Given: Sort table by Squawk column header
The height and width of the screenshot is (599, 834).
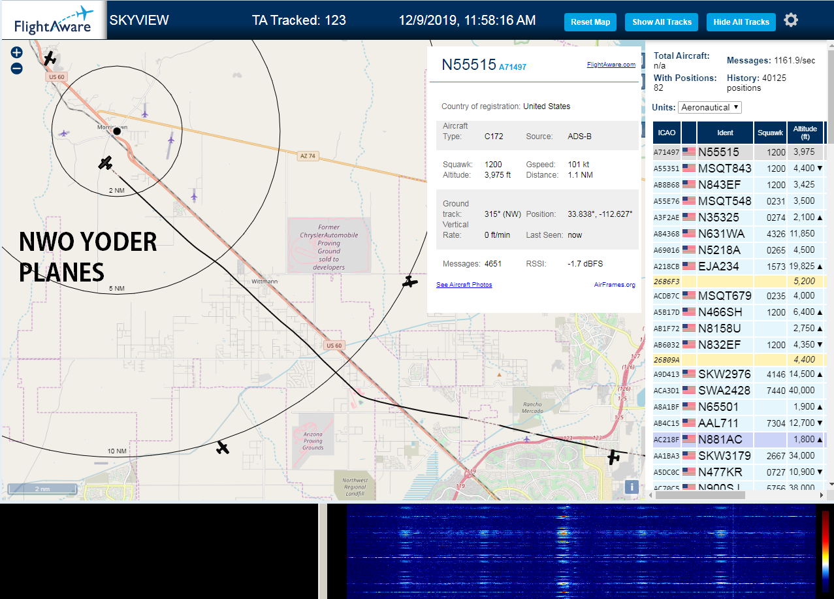Looking at the screenshot, I should 770,133.
